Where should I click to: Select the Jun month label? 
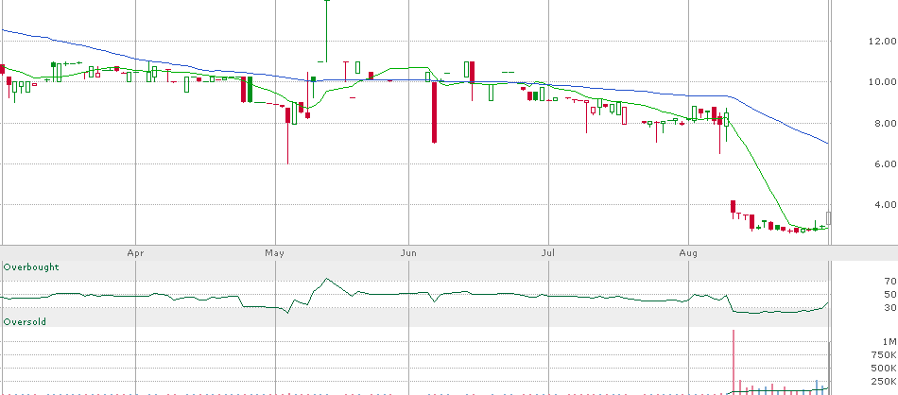click(409, 252)
